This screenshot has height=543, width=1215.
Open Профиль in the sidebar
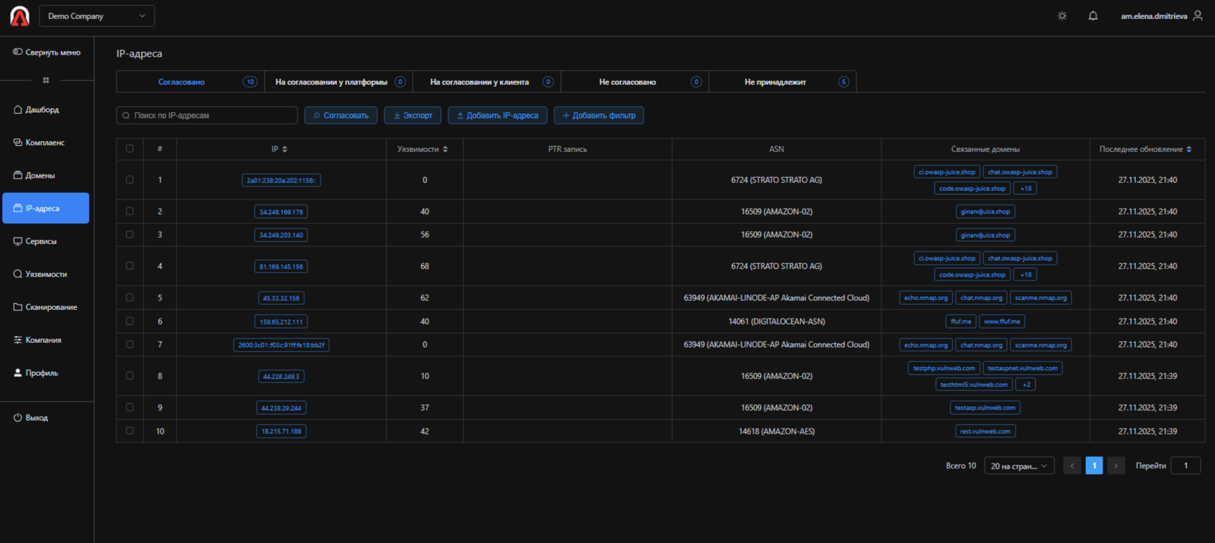(46, 373)
